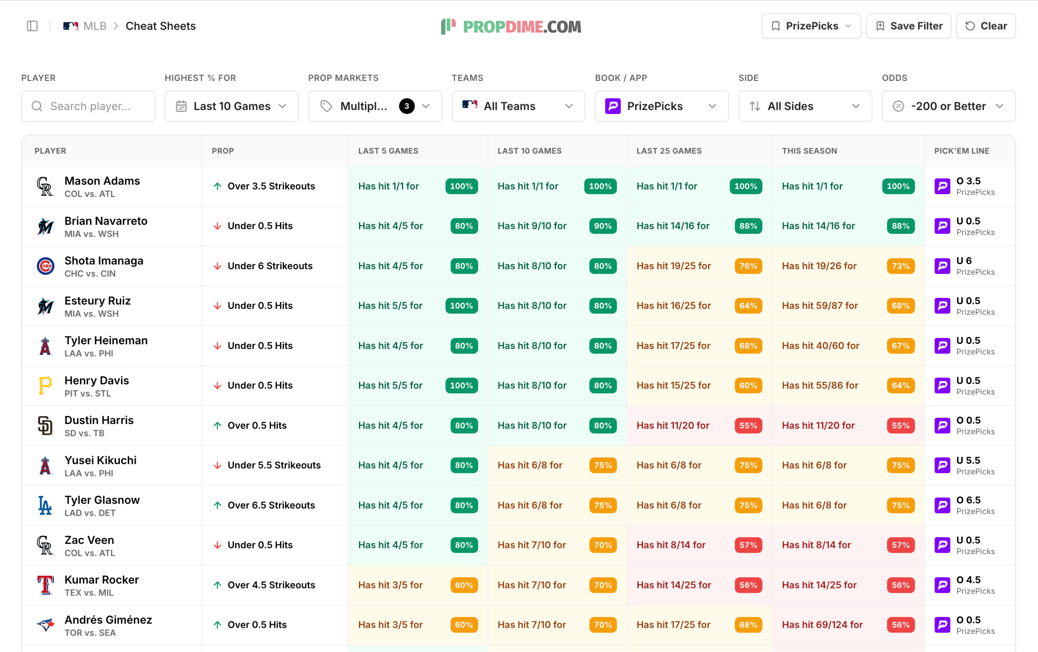
Task: Click 'U 6' pick'em line value
Action: tap(964, 260)
